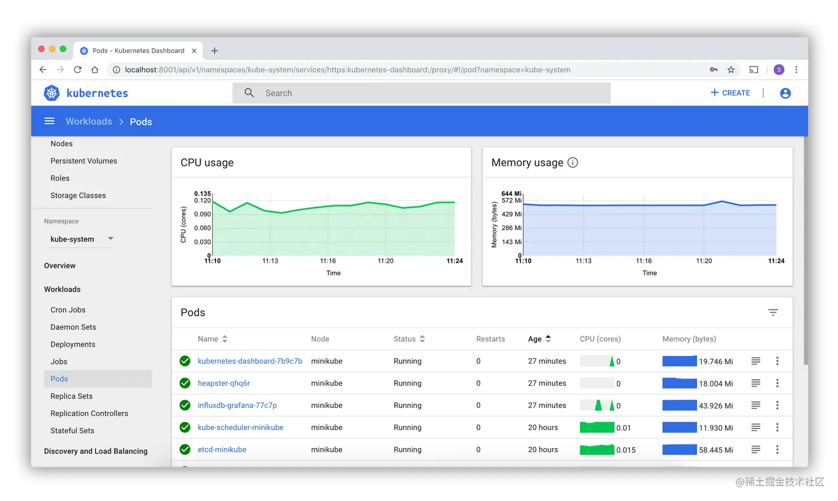The image size is (838, 501).
Task: Open the Memory usage info tooltip
Action: (x=573, y=162)
